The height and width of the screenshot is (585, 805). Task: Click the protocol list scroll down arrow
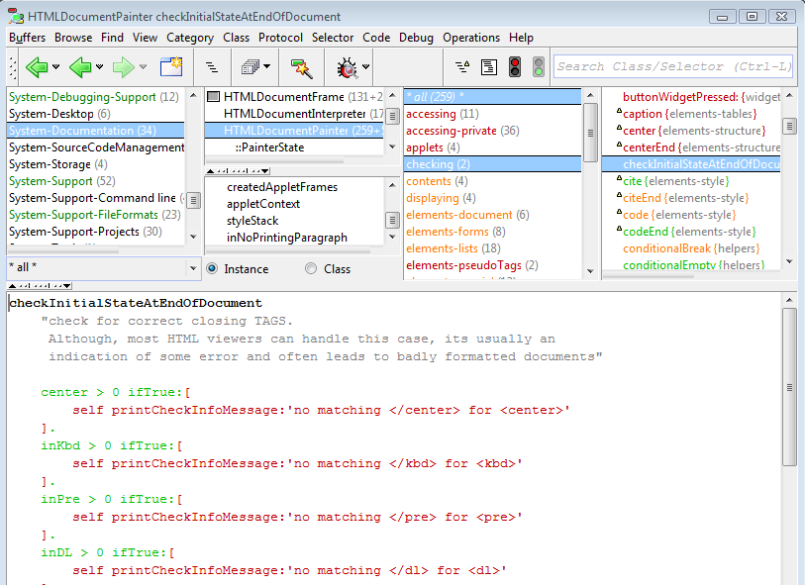(x=590, y=271)
